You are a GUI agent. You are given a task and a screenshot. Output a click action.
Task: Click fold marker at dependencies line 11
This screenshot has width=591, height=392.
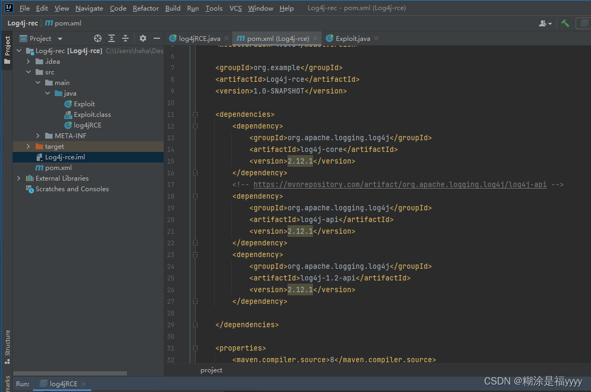195,115
